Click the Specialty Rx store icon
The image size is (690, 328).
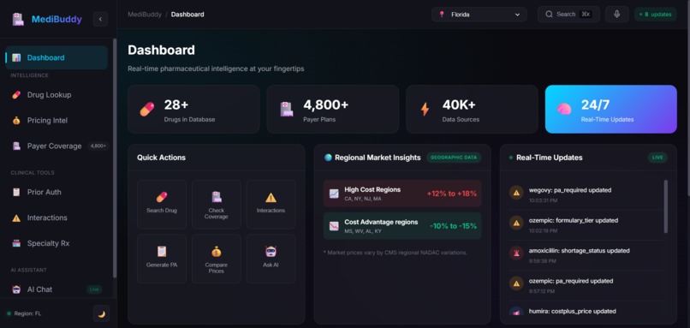pyautogui.click(x=16, y=243)
